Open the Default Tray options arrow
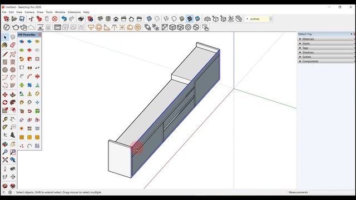 pyautogui.click(x=351, y=34)
